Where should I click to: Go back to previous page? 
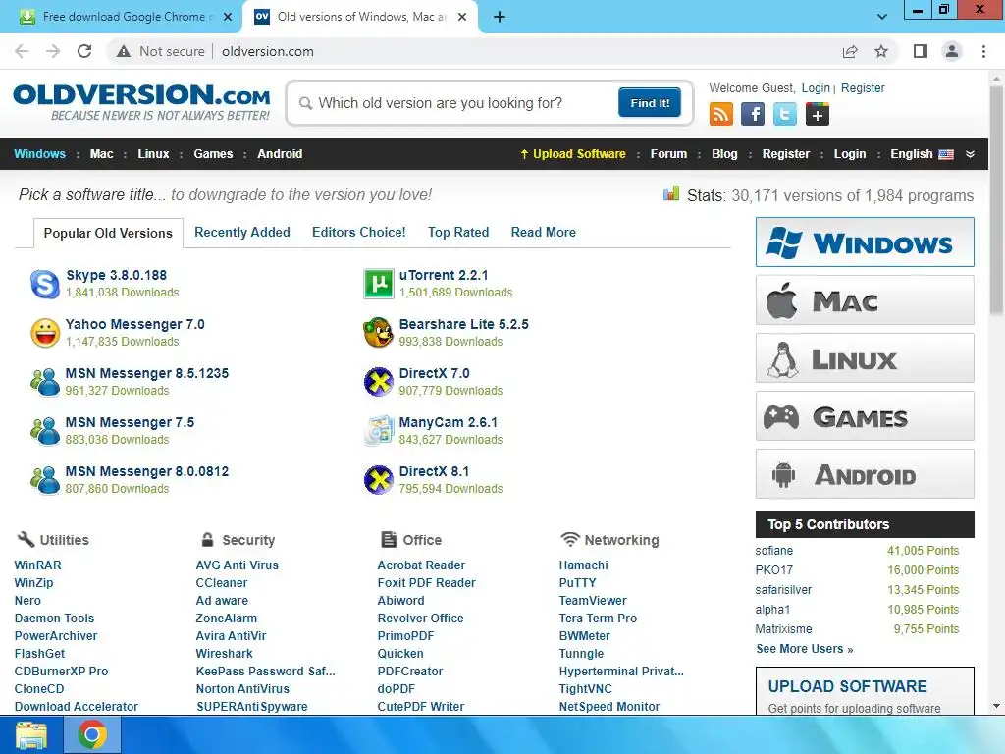coord(22,51)
